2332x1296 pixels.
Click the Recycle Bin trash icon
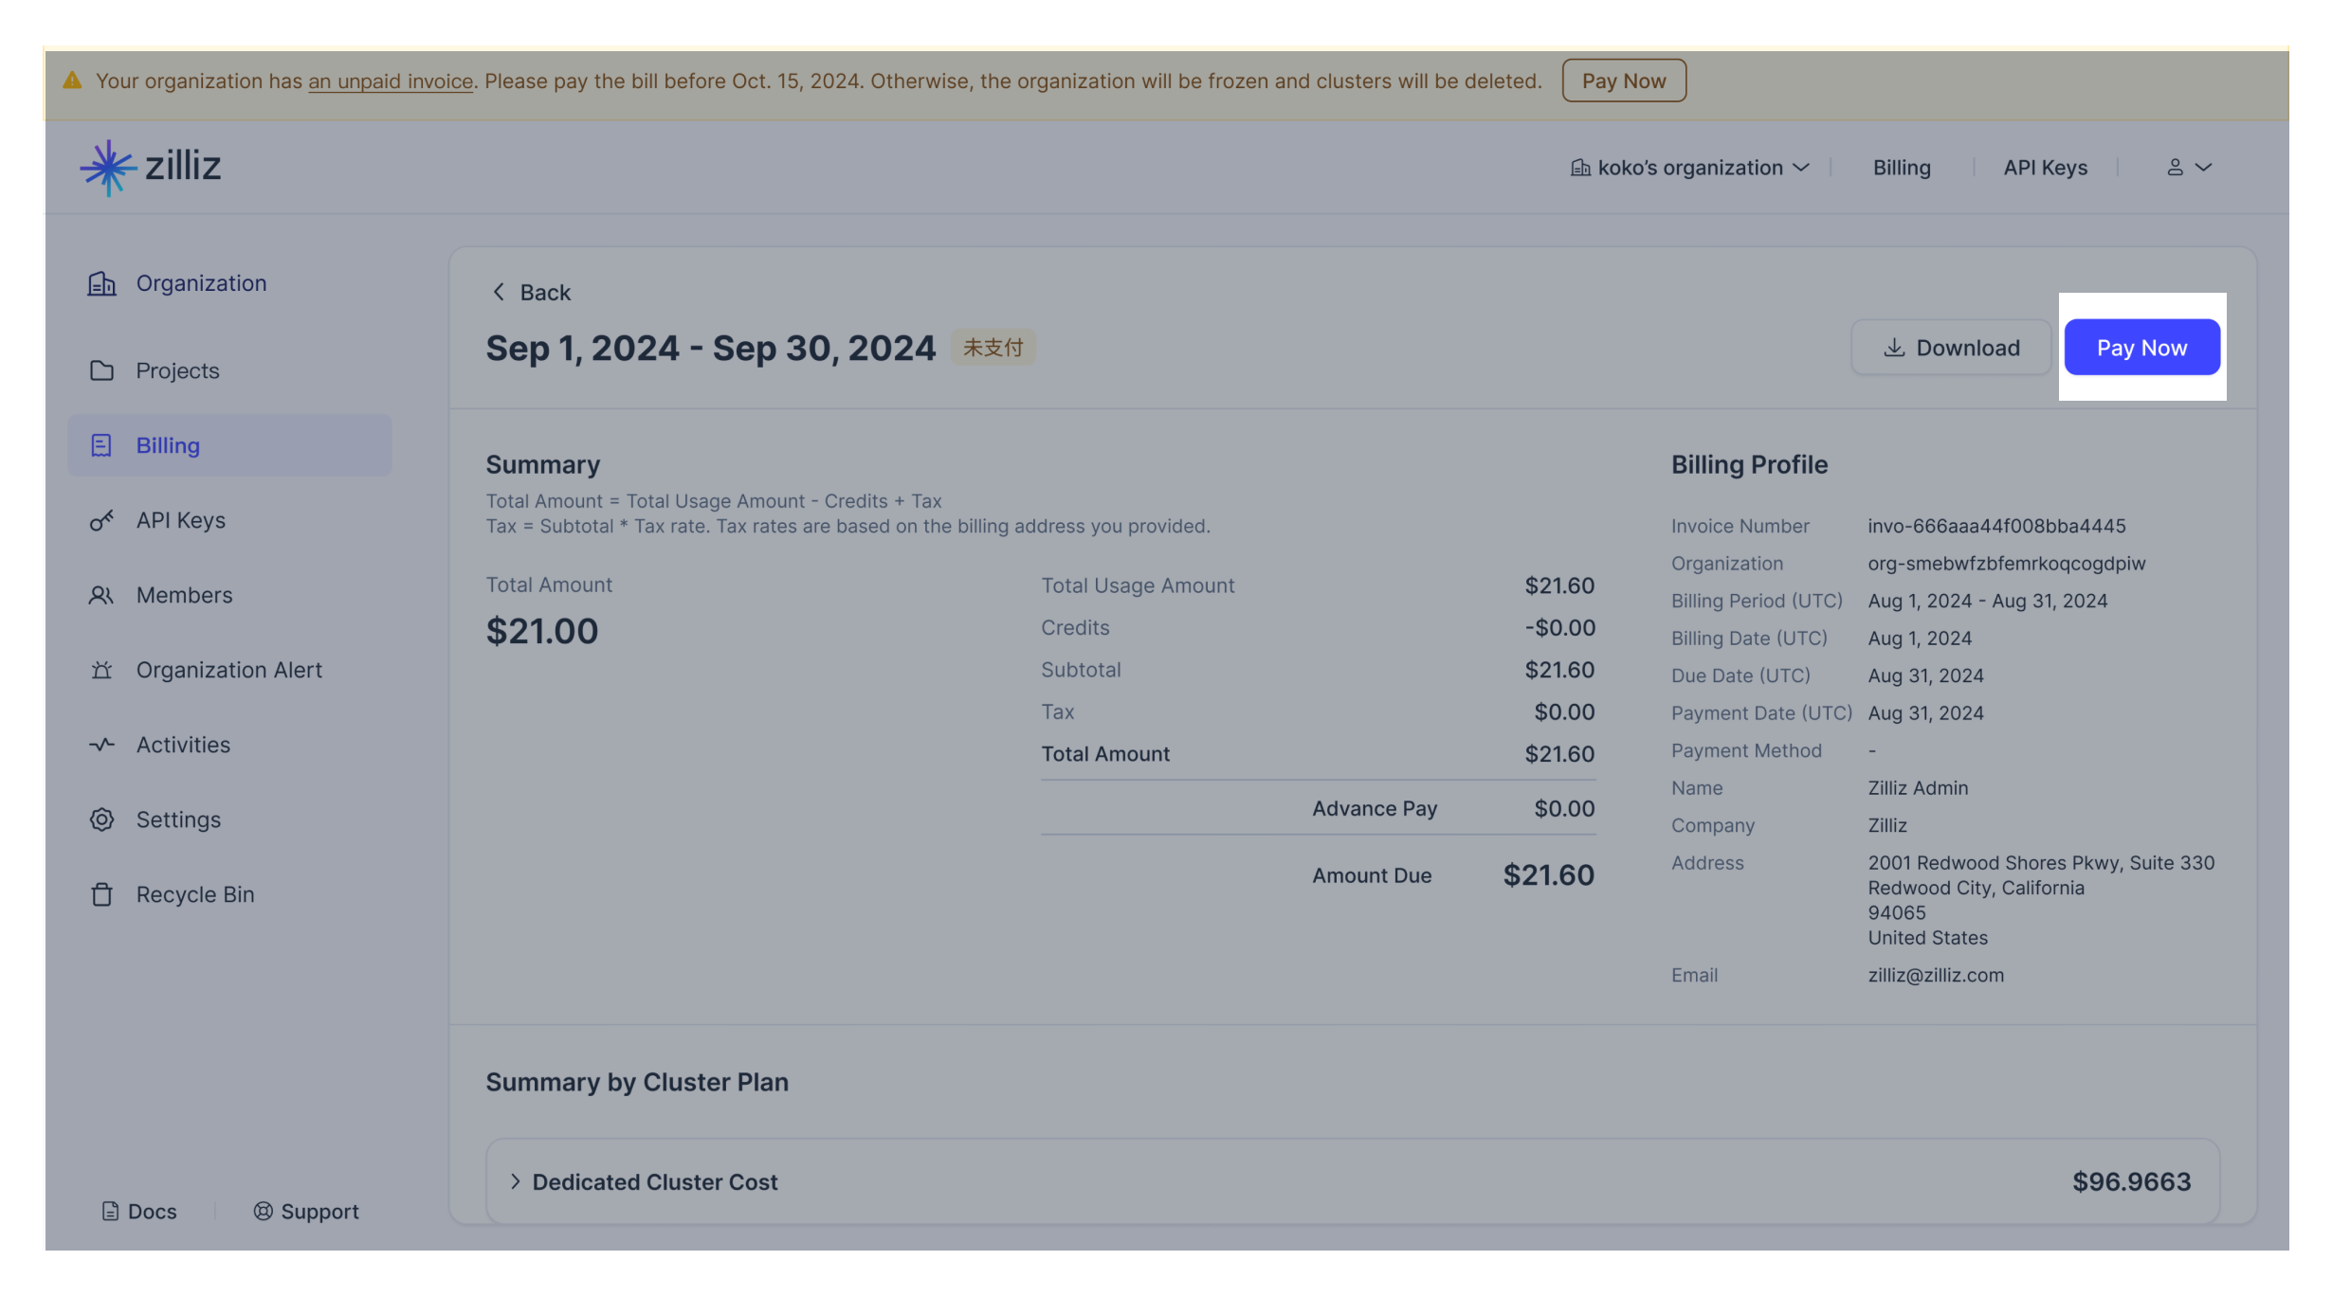pos(101,893)
